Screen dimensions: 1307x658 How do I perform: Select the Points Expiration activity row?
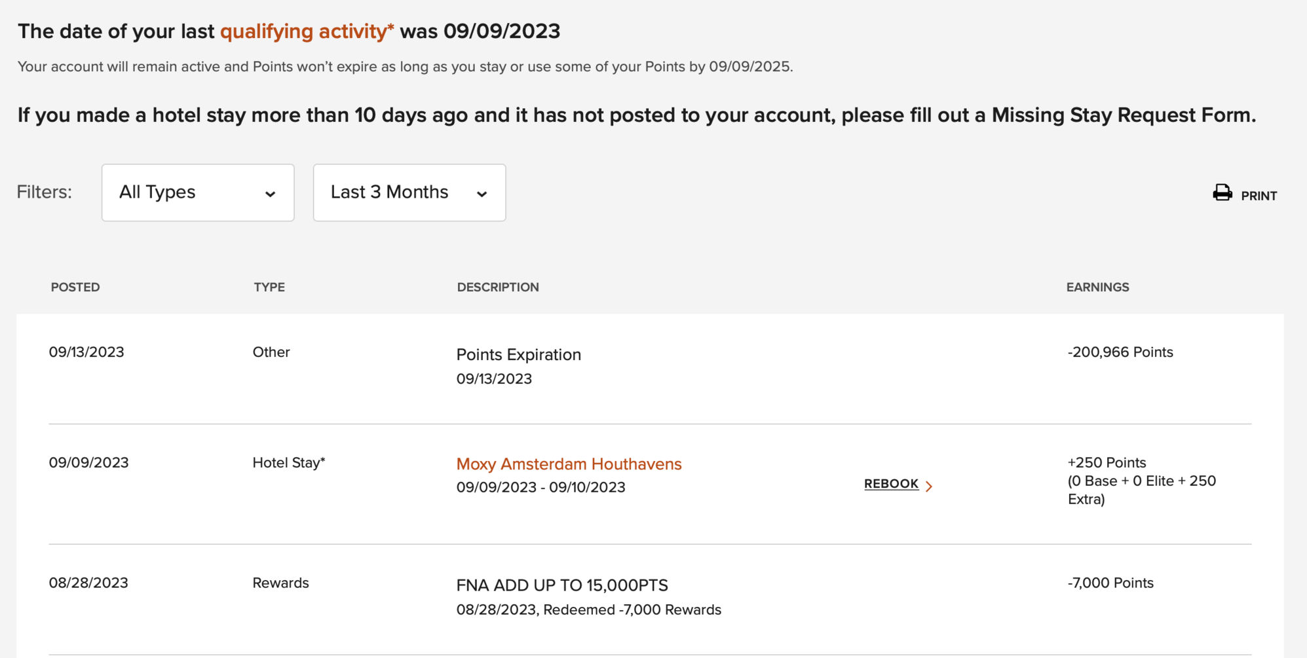518,354
